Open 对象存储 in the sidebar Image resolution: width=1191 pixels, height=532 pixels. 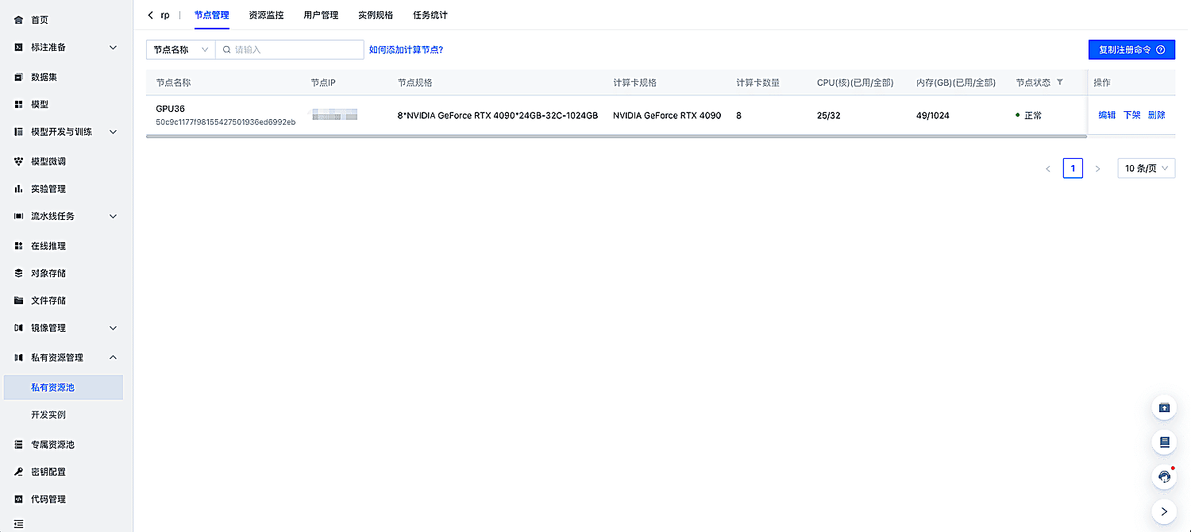(x=48, y=273)
